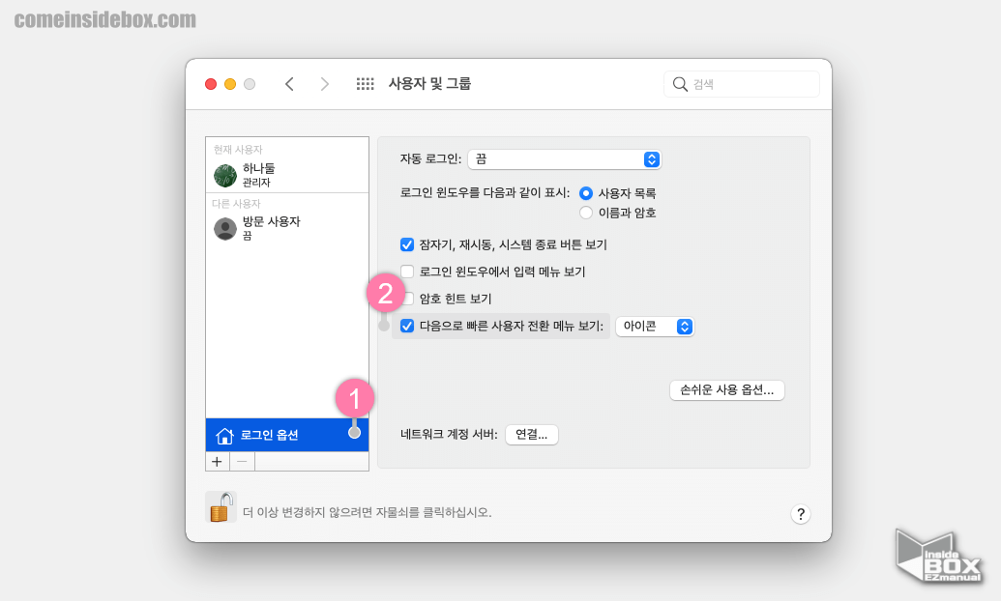Open the 자동 로그인 dropdown
The height and width of the screenshot is (601, 1001).
(x=565, y=159)
